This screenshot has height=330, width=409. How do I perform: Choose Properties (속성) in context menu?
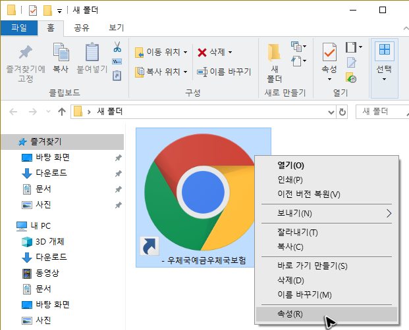click(327, 314)
